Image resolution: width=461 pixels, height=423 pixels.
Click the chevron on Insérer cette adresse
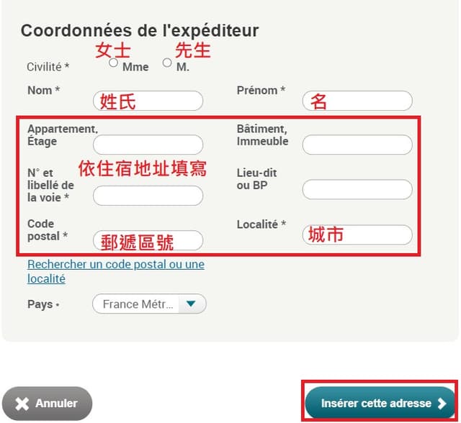(442, 404)
